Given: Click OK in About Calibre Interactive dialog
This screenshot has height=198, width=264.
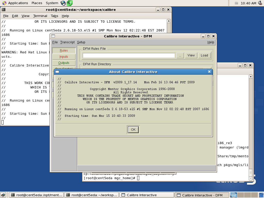Looking at the screenshot, I should click(x=133, y=129).
